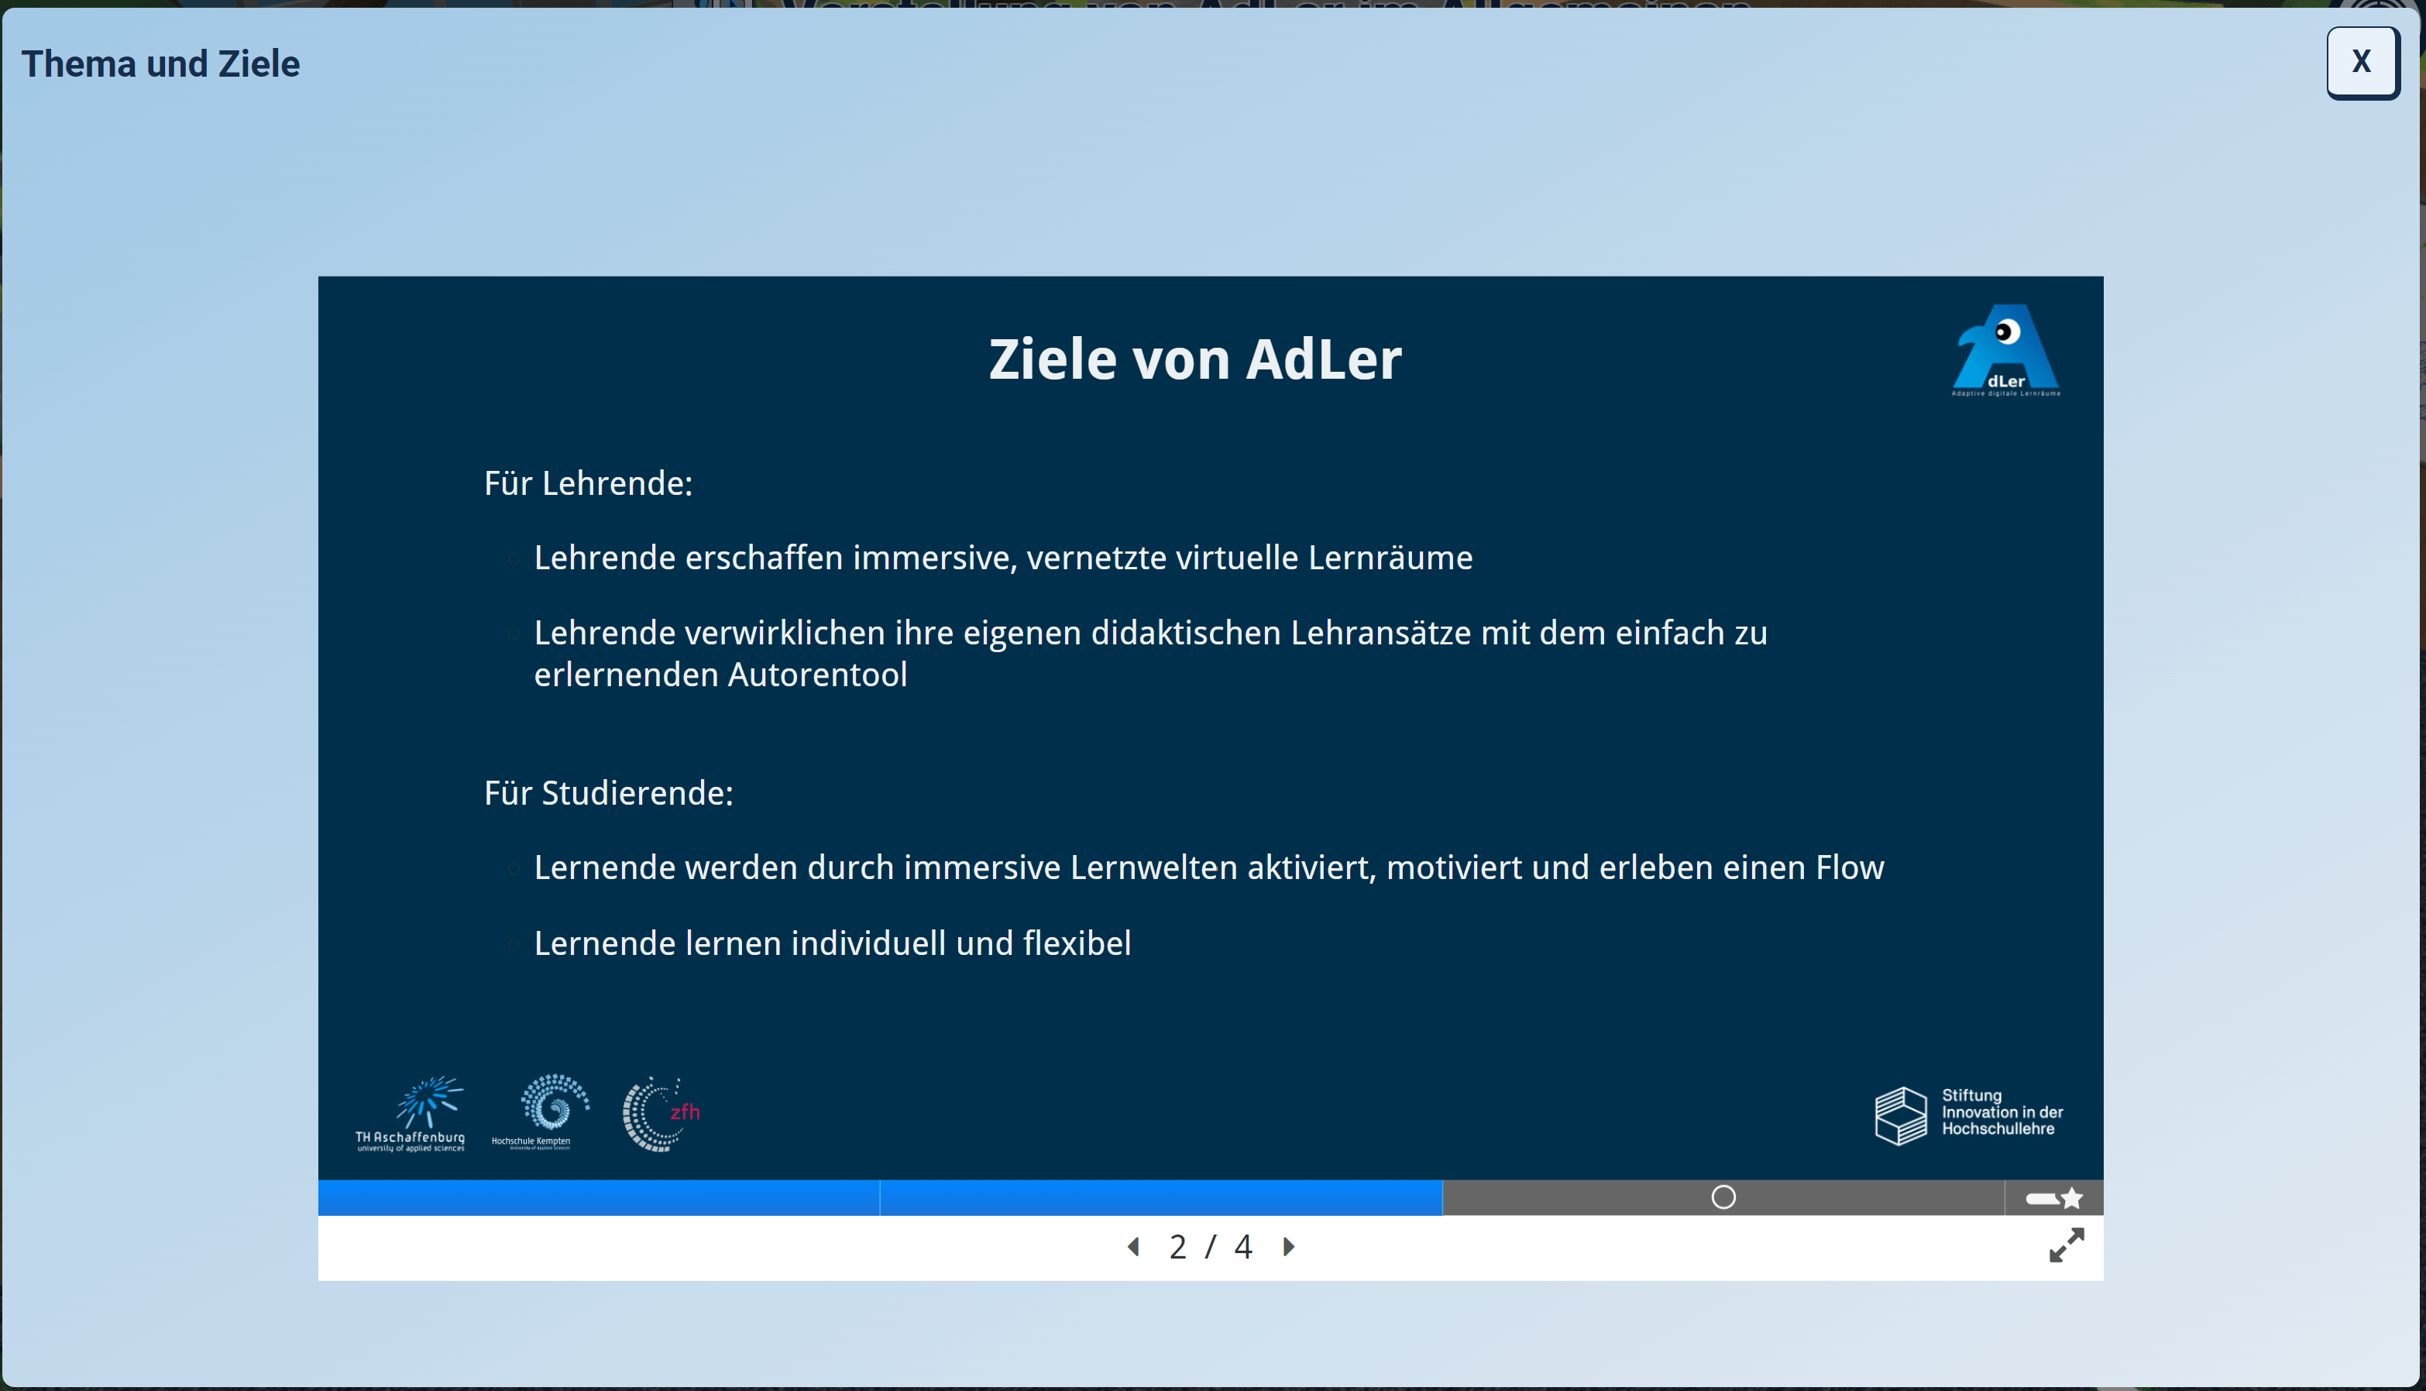Advance to the next slide arrow
This screenshot has width=2426, height=1391.
1289,1247
